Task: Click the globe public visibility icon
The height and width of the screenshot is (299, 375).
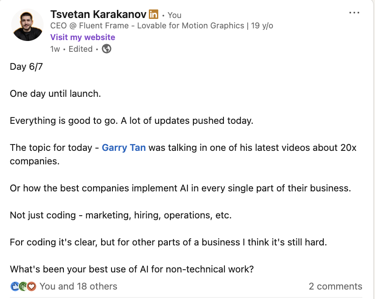Action: coord(107,49)
